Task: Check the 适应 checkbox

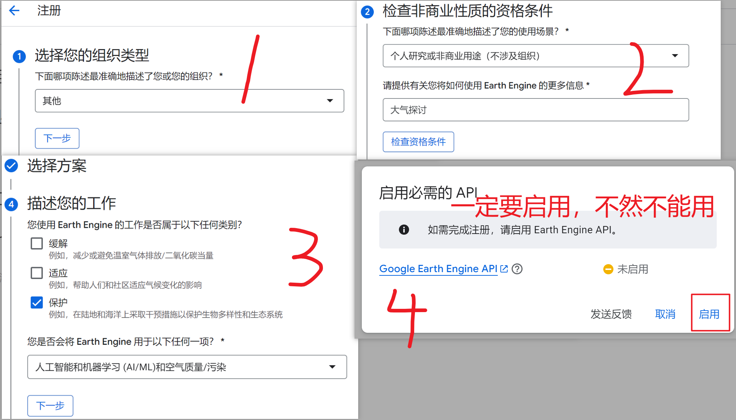Action: click(x=37, y=273)
